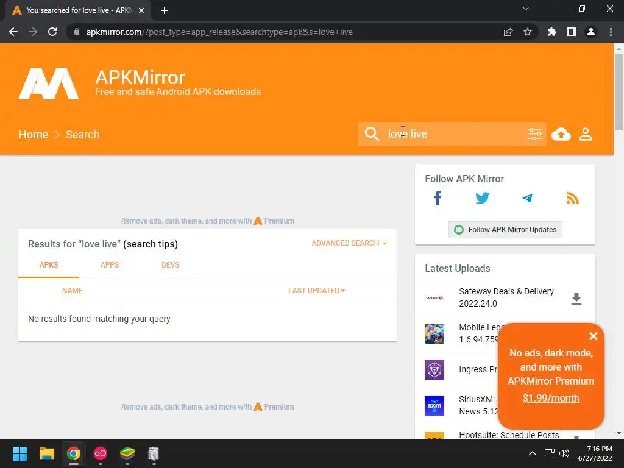Viewport: 624px width, 468px height.
Task: Open Chrome profile icon
Action: 591,32
